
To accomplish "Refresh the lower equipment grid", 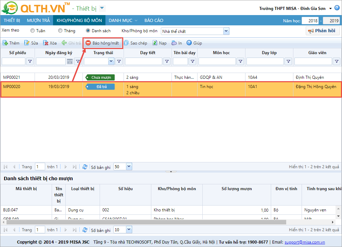I will coord(85,230).
